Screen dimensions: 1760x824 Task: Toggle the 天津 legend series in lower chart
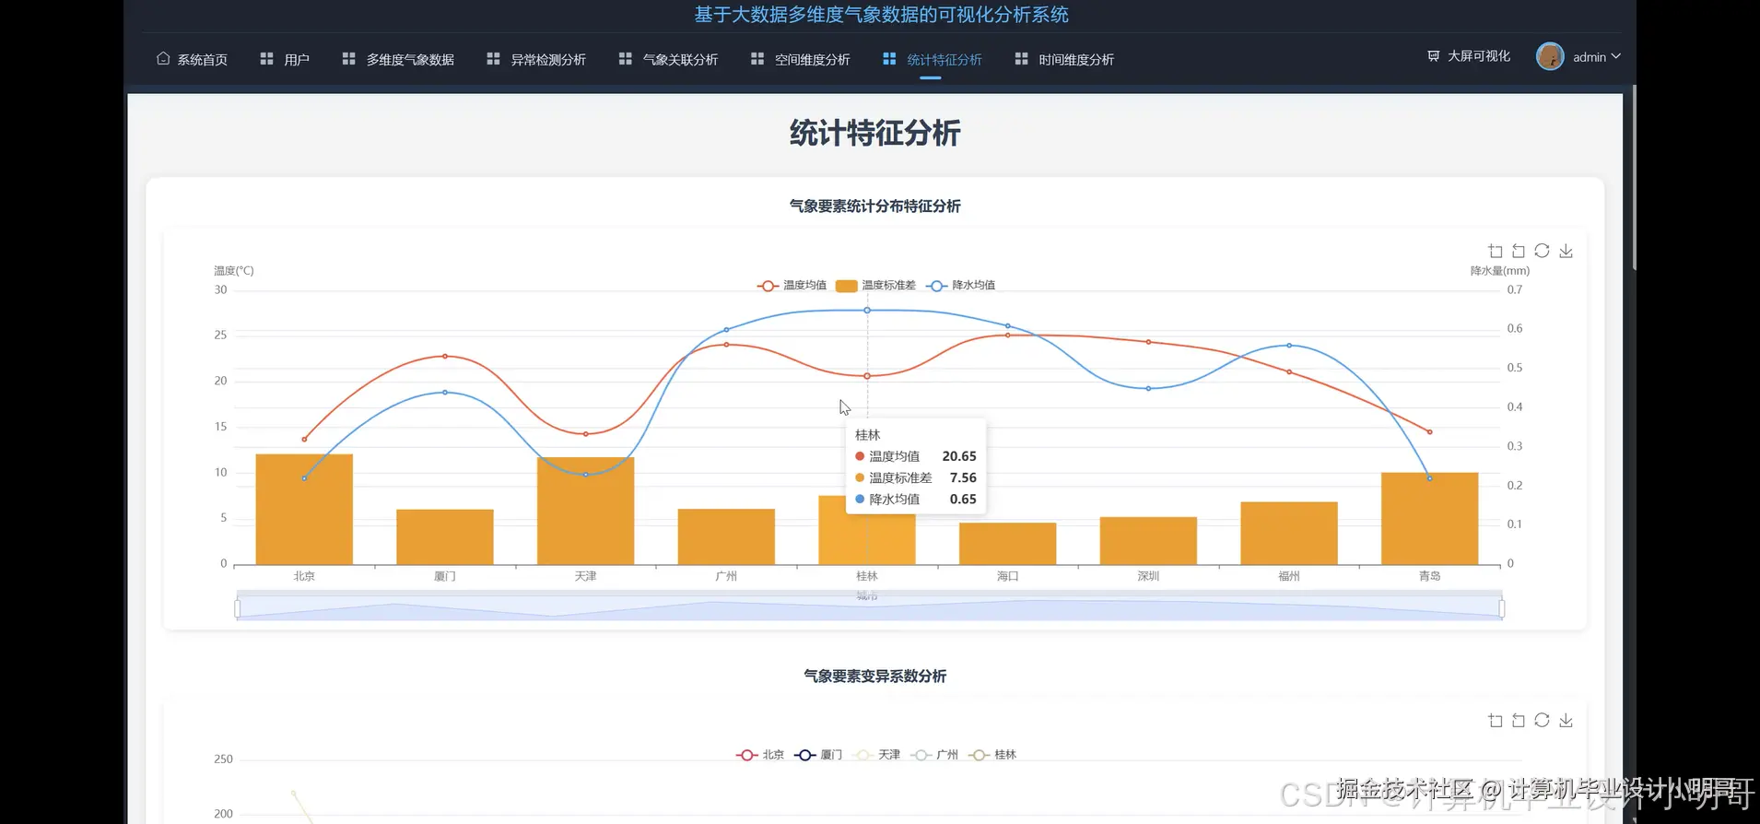click(x=876, y=755)
